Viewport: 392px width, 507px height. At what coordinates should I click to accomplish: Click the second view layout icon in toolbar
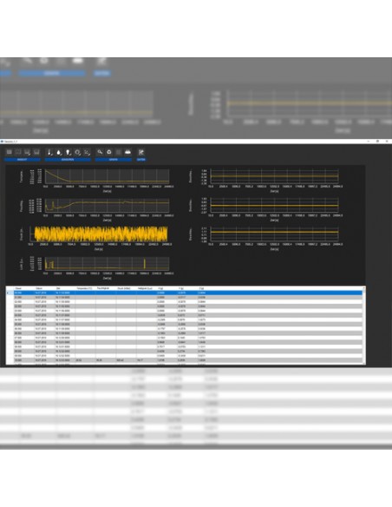point(18,152)
